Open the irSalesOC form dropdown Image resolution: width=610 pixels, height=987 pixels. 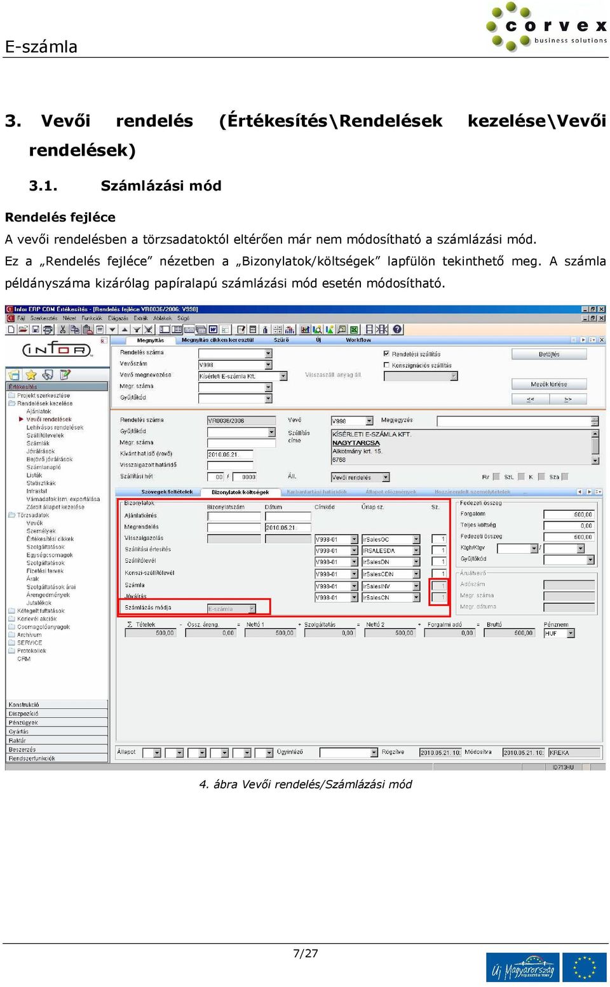(x=416, y=539)
